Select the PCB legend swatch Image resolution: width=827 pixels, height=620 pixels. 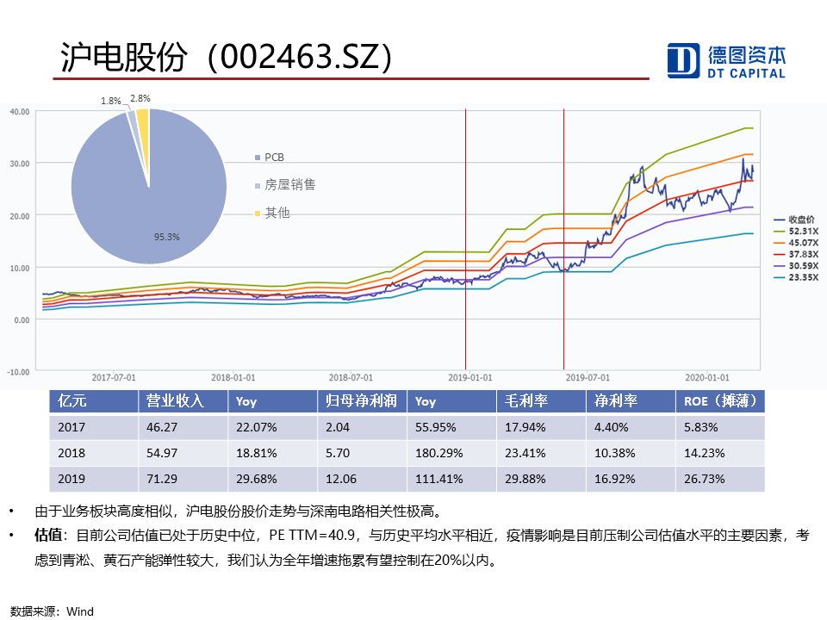pos(258,158)
